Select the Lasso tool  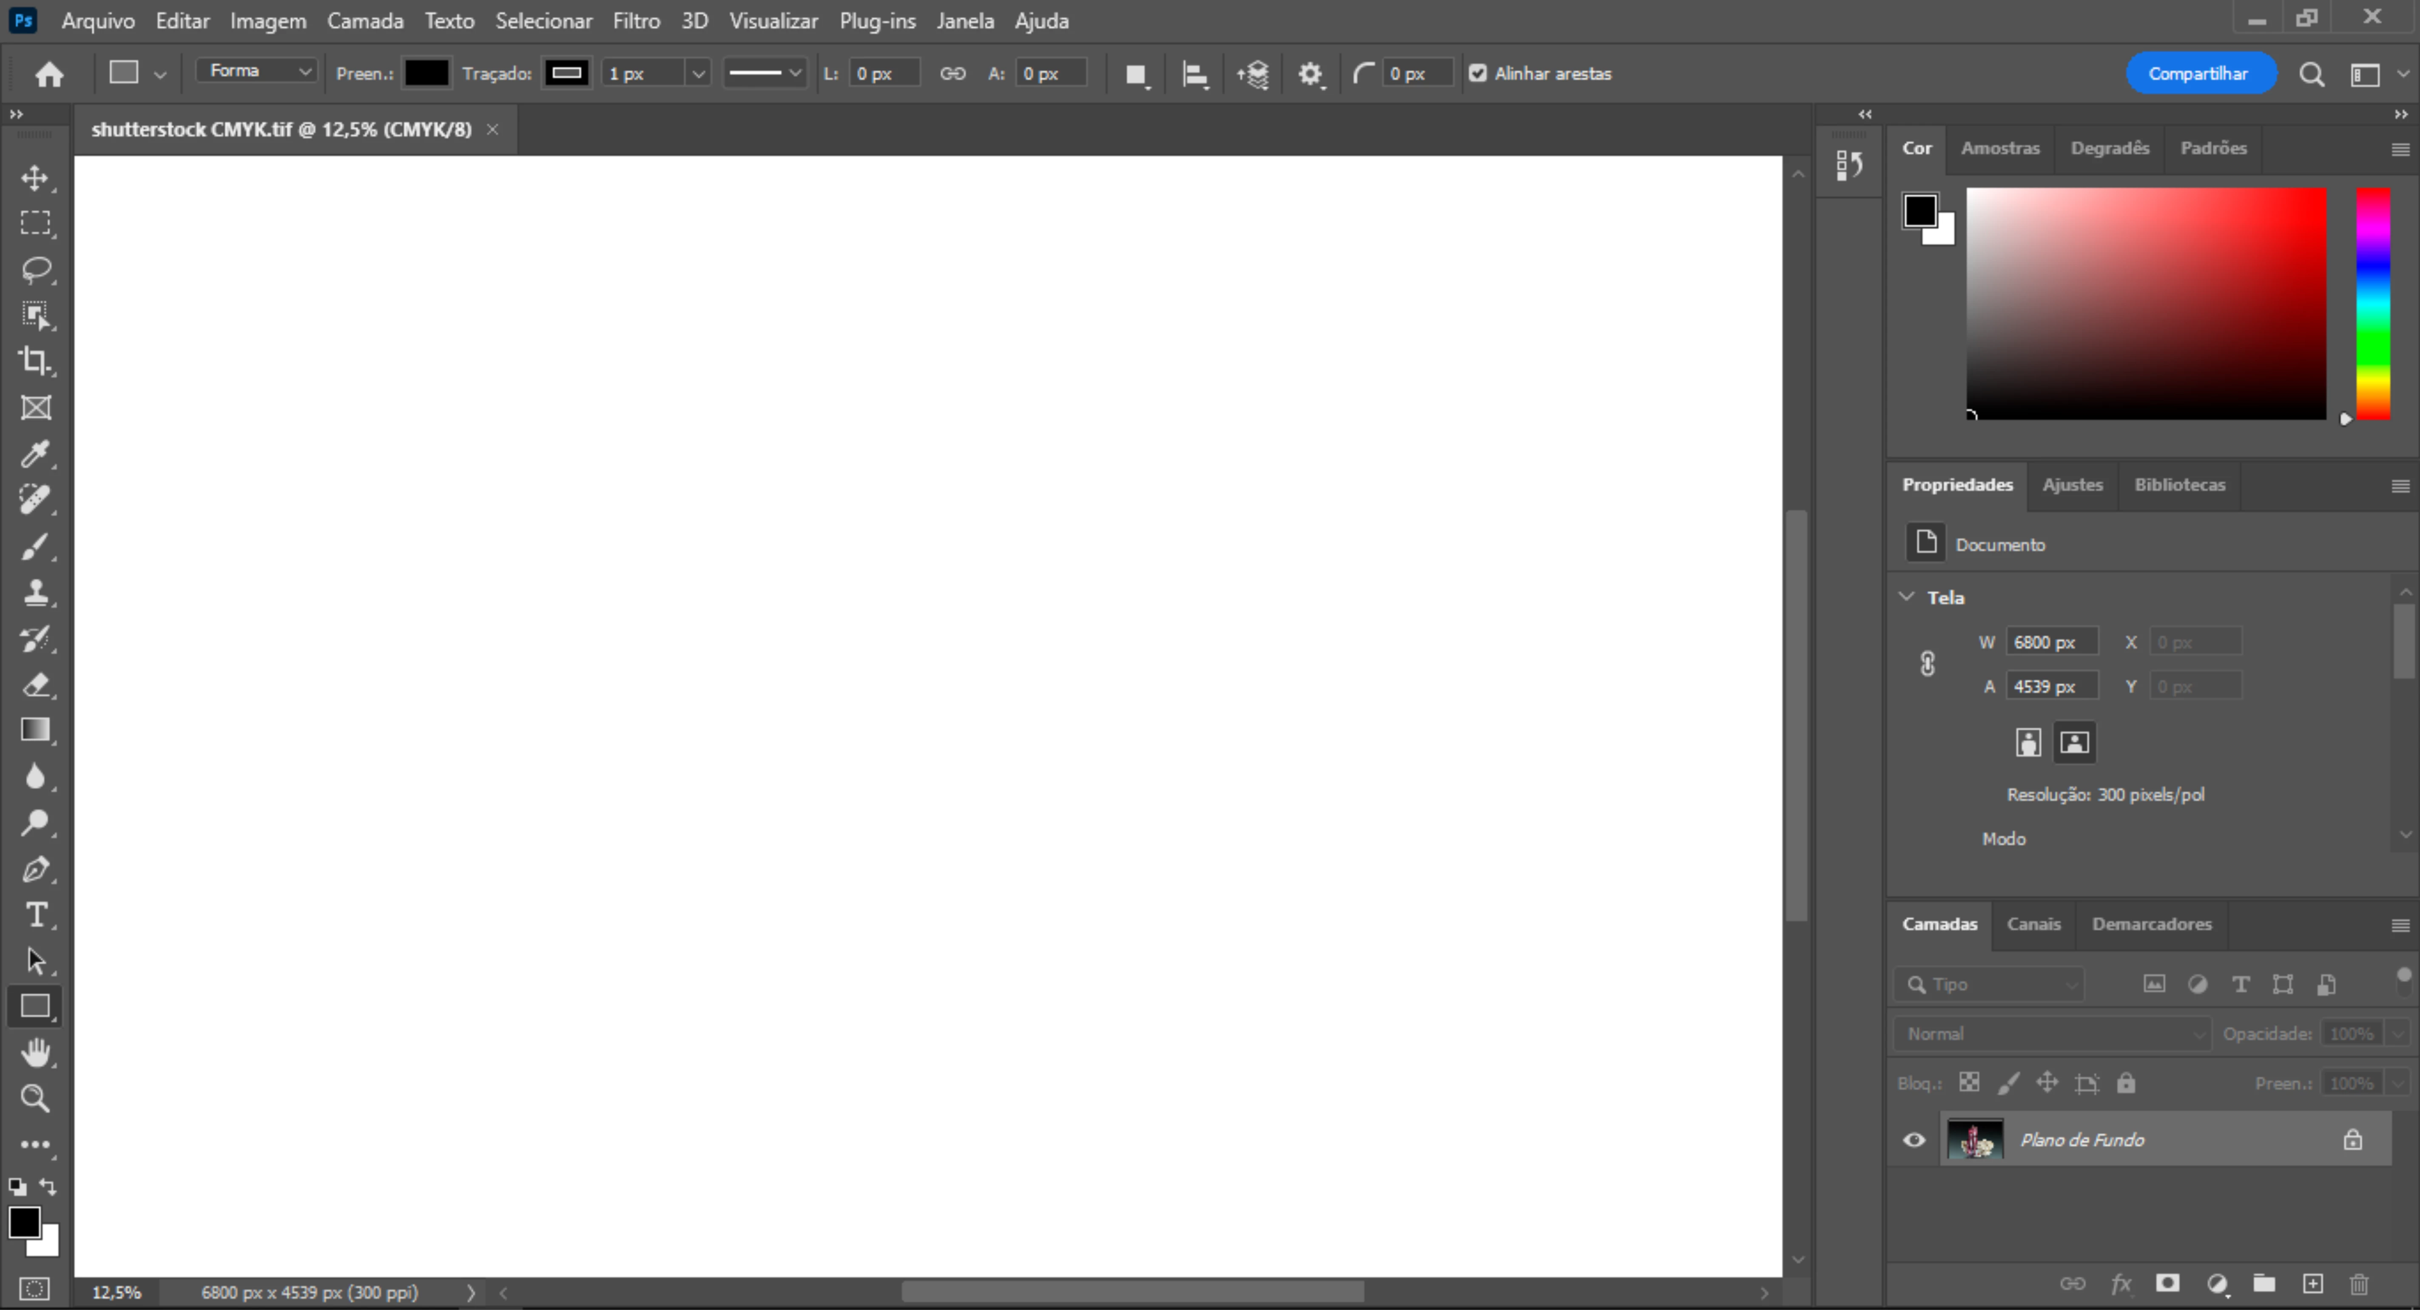[35, 270]
